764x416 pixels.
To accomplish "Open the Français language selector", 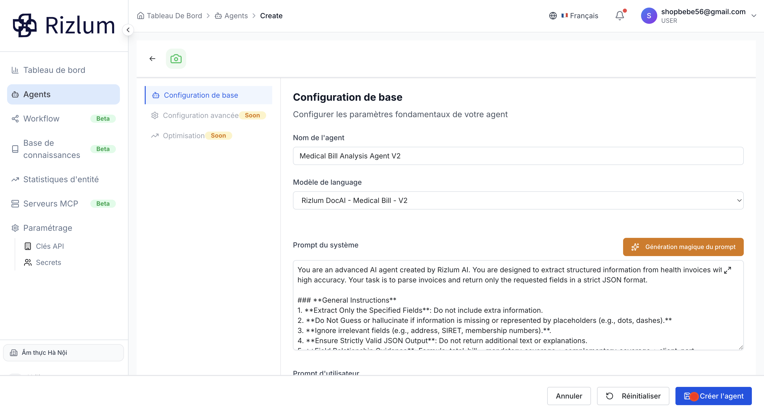I will 574,16.
